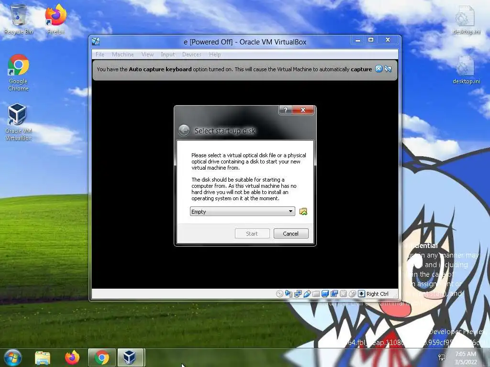Screen dimensions: 490x367
Task: Click the back arrow in the start-up disk dialog
Action: [184, 130]
